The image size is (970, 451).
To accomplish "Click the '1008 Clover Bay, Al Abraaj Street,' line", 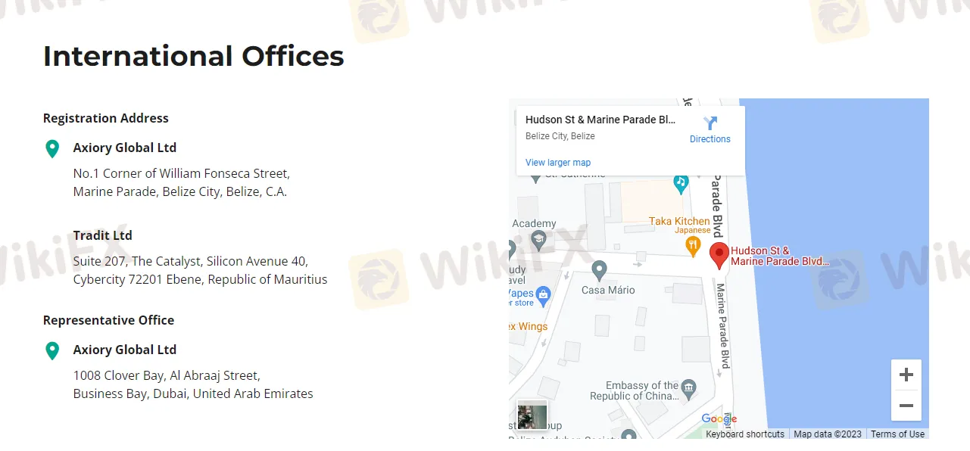I will tap(167, 375).
